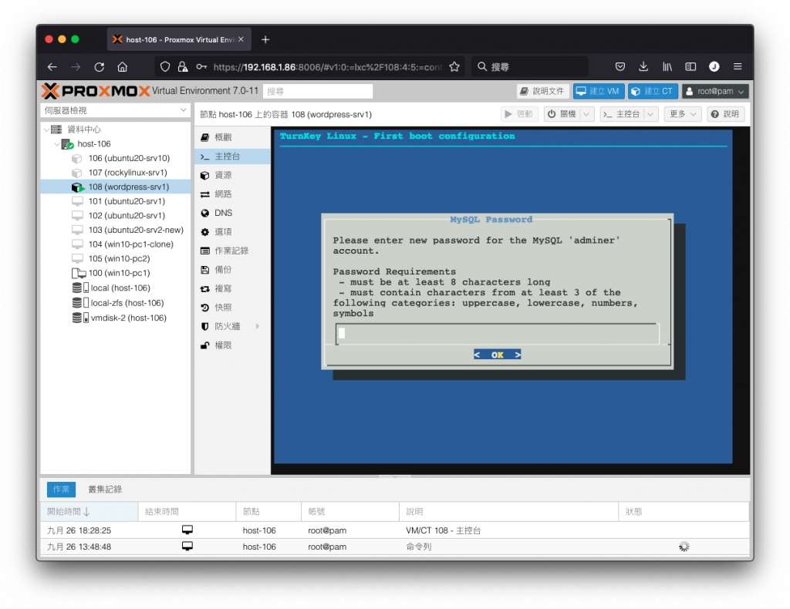The image size is (790, 609).
Task: Collapse the 資料中心 tree node
Action: (x=46, y=130)
